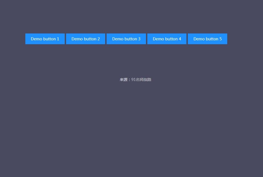
Task: Push the fourth blue demo button
Action: coord(167,39)
